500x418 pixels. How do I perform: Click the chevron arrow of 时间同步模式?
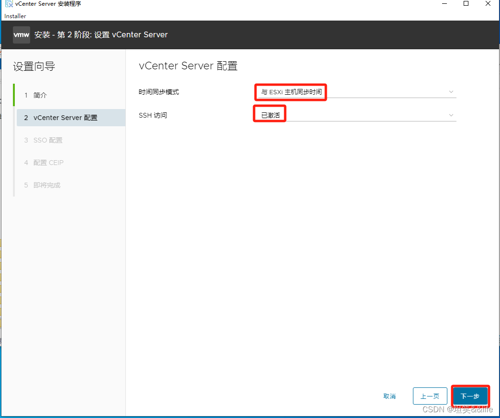pyautogui.click(x=451, y=92)
